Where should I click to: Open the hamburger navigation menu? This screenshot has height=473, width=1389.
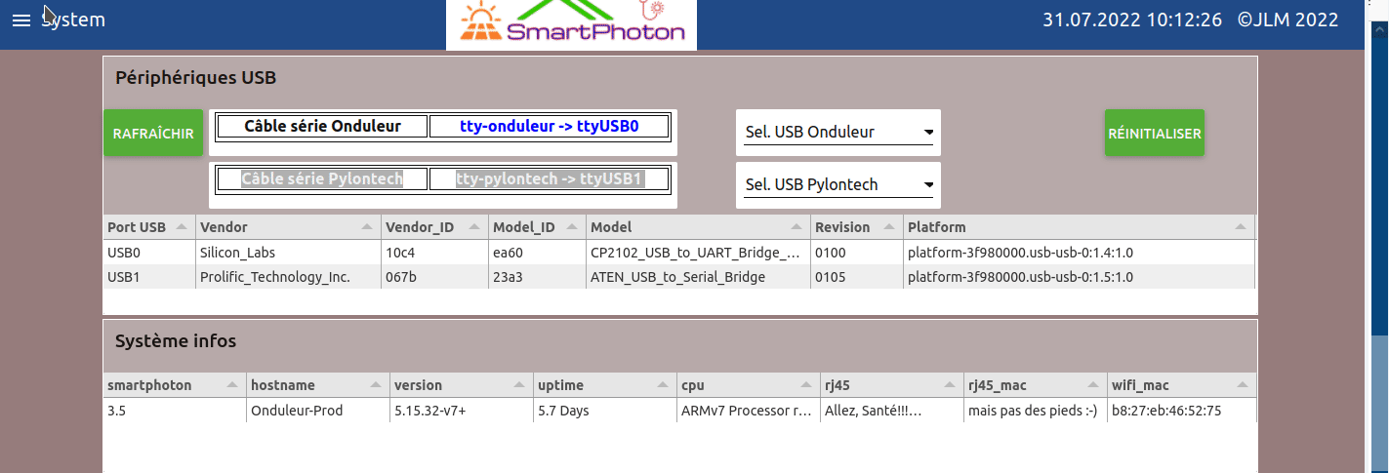point(21,20)
